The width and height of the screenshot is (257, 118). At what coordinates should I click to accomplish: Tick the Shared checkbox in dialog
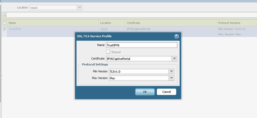tap(108, 52)
